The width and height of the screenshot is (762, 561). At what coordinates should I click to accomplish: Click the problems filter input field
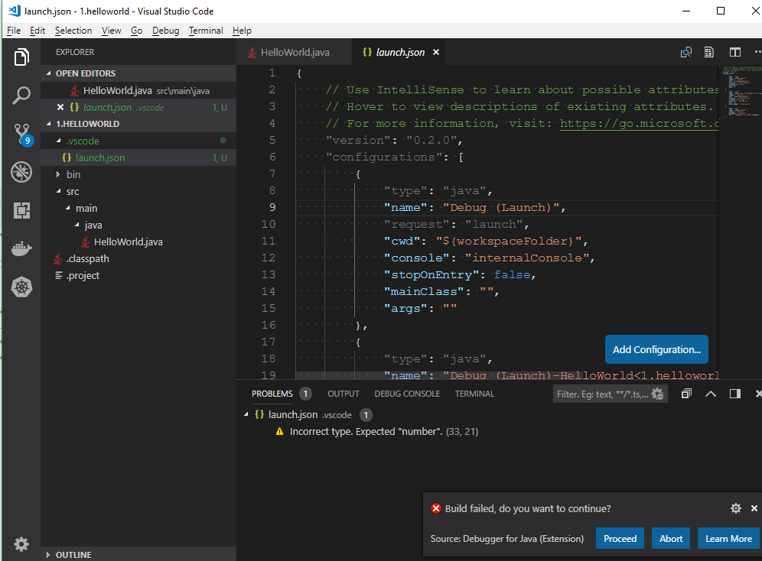[603, 394]
